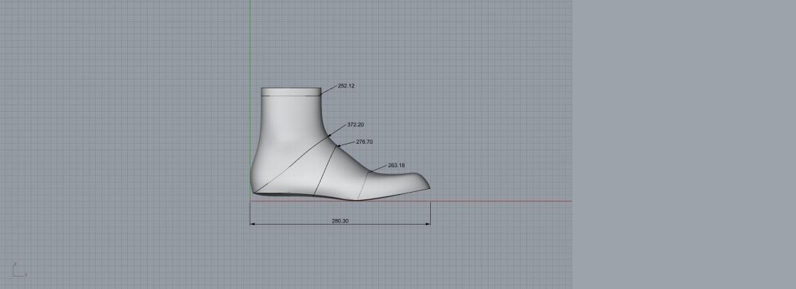Select the 372.20 dimension label

coord(356,124)
